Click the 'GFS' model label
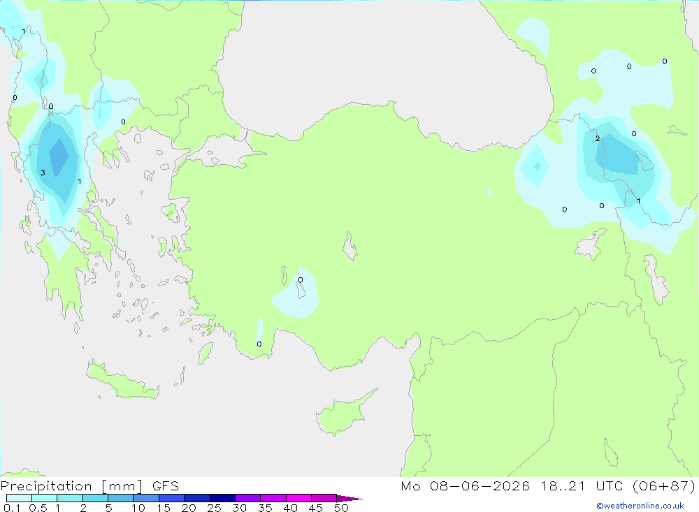The height and width of the screenshot is (512, 699). coord(166,486)
